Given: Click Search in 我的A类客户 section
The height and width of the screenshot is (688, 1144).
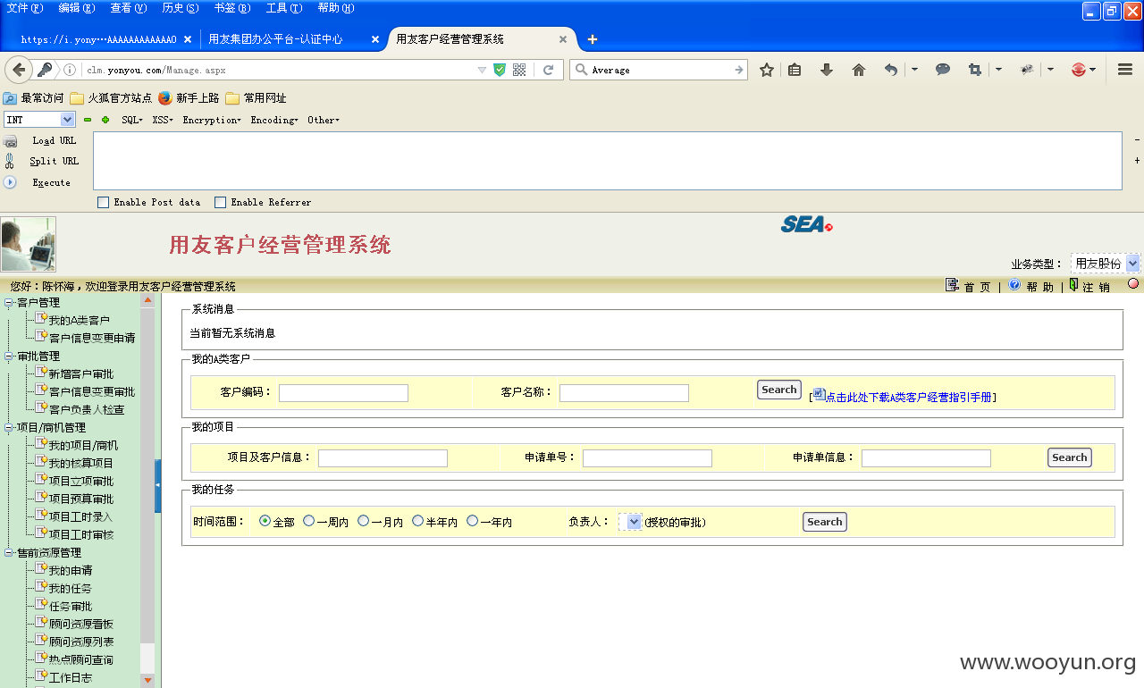Looking at the screenshot, I should click(779, 390).
